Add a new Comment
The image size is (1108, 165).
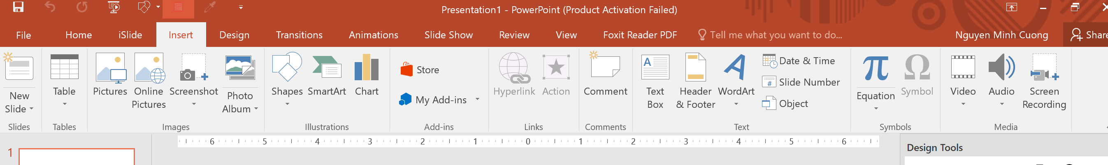pos(605,75)
